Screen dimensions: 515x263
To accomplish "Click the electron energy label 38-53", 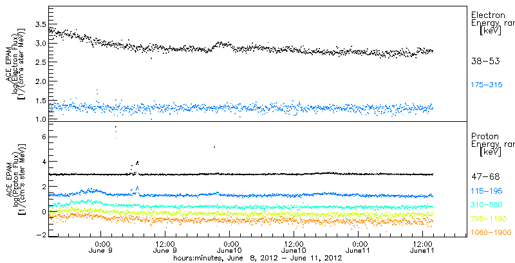I will tap(485, 61).
